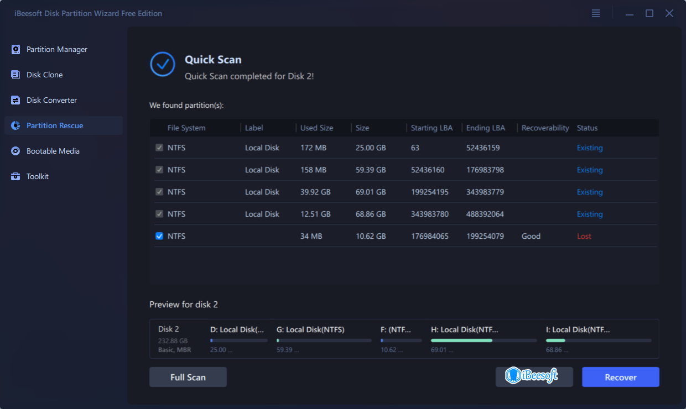Click the Starting LBA column header
Viewport: 686px width, 409px height.
coord(432,128)
